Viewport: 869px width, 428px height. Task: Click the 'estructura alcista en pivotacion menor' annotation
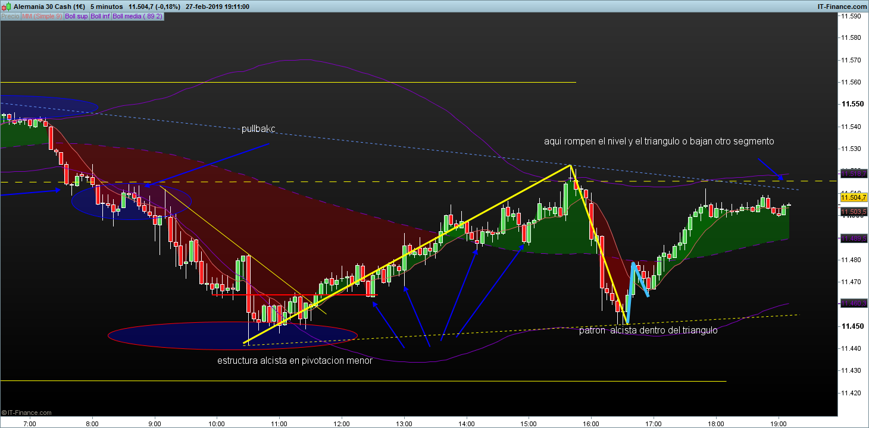click(295, 360)
